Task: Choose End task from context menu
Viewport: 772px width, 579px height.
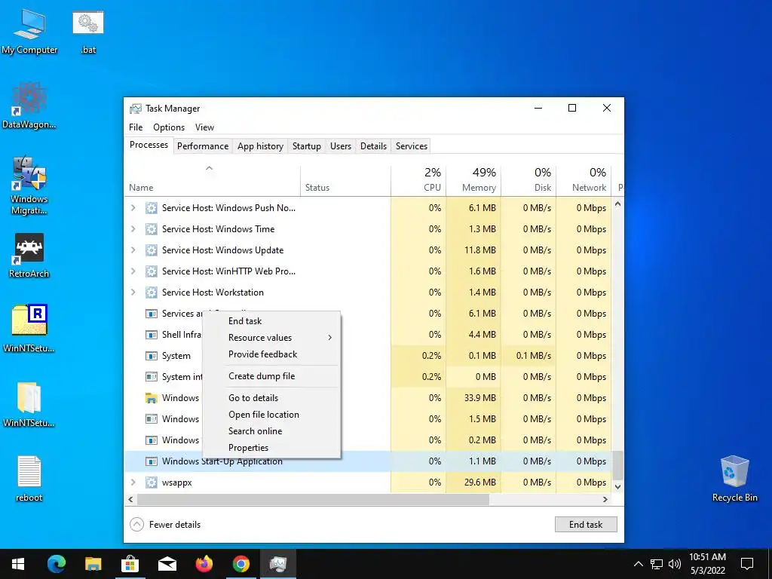Action: (x=271, y=321)
